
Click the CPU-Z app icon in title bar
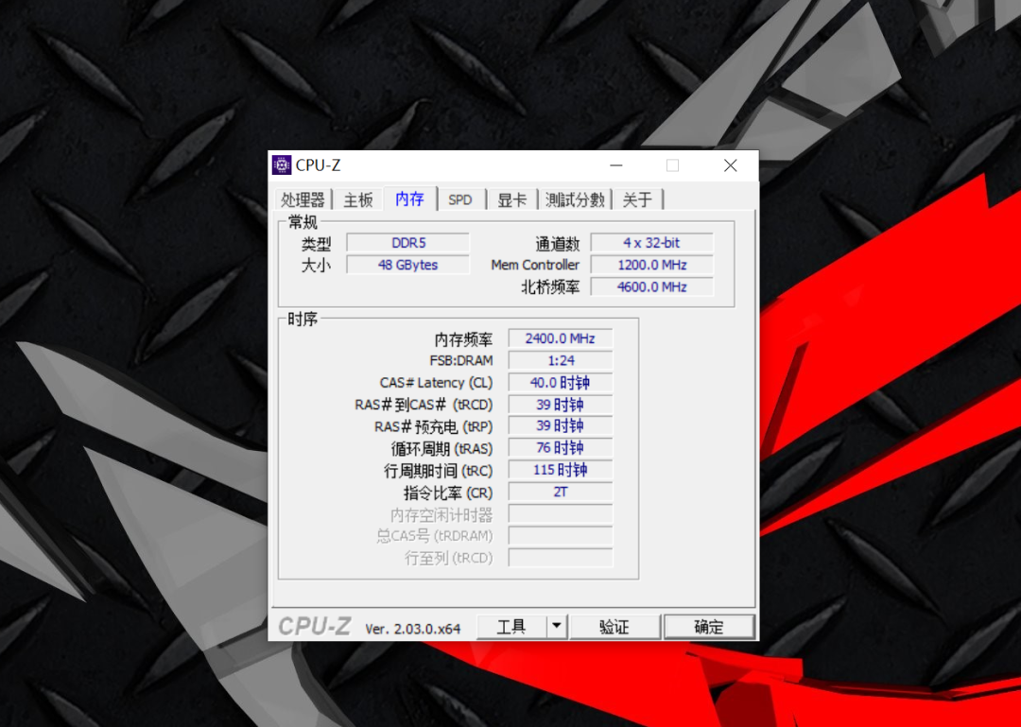point(282,165)
